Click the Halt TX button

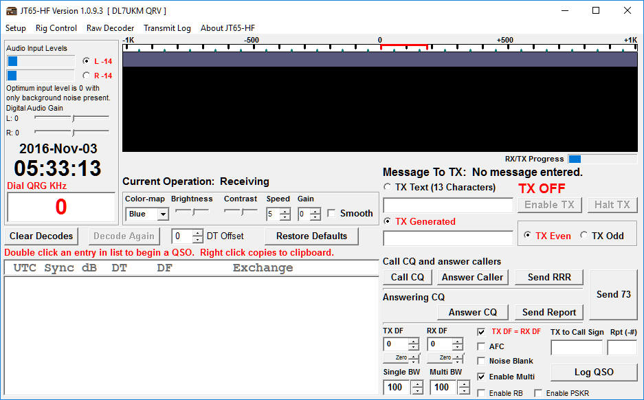coord(612,205)
